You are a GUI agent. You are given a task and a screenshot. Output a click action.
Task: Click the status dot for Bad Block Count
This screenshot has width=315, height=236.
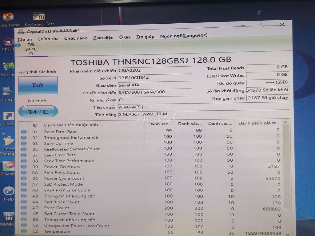(23, 202)
